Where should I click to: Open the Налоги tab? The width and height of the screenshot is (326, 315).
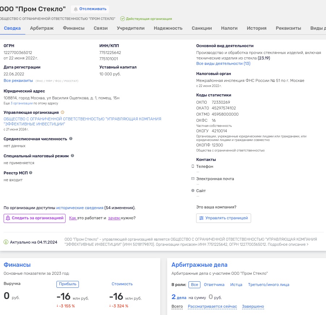click(x=229, y=28)
